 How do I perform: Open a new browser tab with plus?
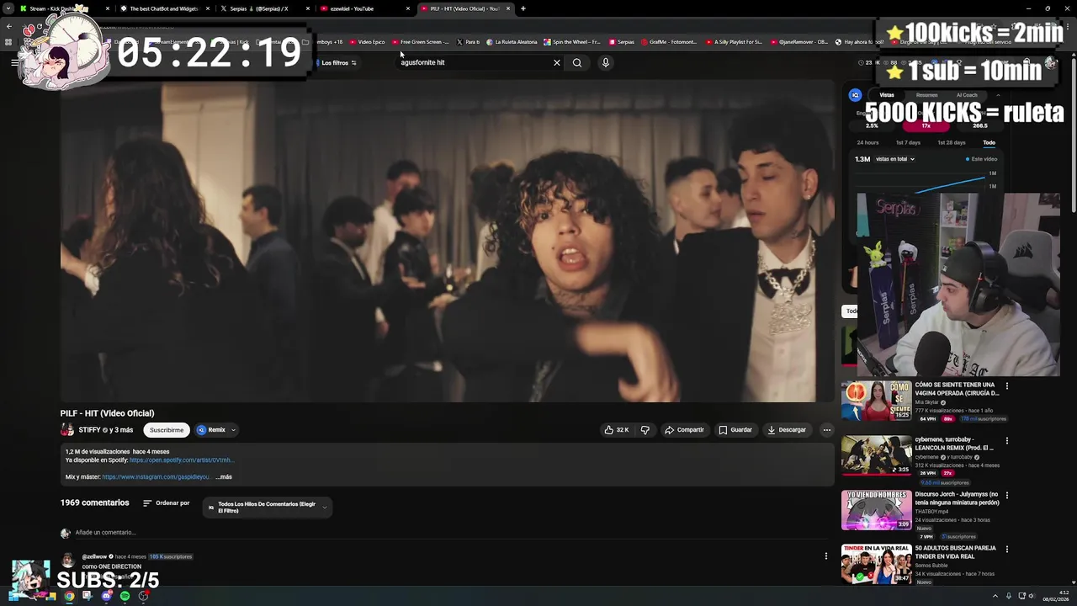point(523,8)
